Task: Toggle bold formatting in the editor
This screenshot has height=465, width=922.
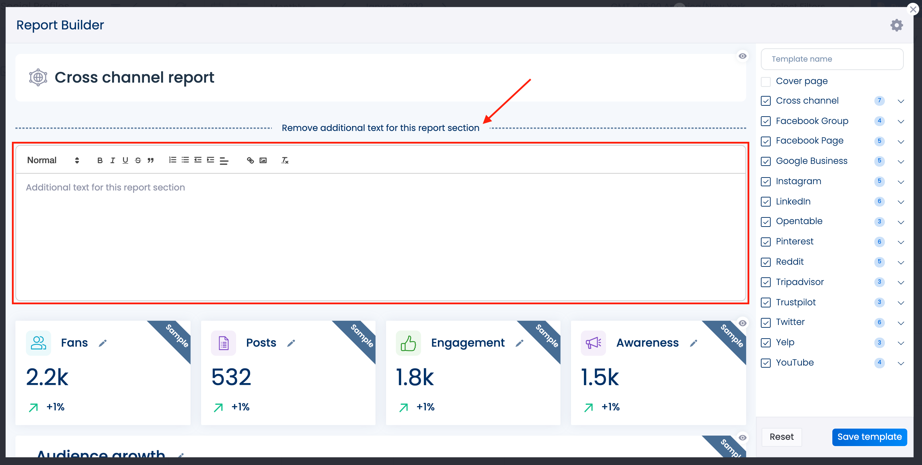Action: pyautogui.click(x=100, y=160)
